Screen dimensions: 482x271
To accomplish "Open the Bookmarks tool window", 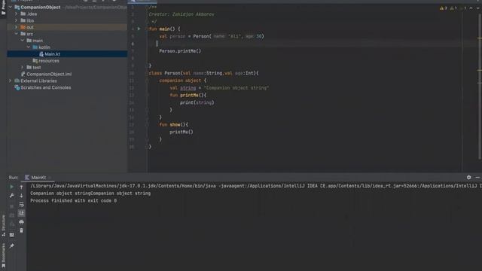I will tap(3, 255).
